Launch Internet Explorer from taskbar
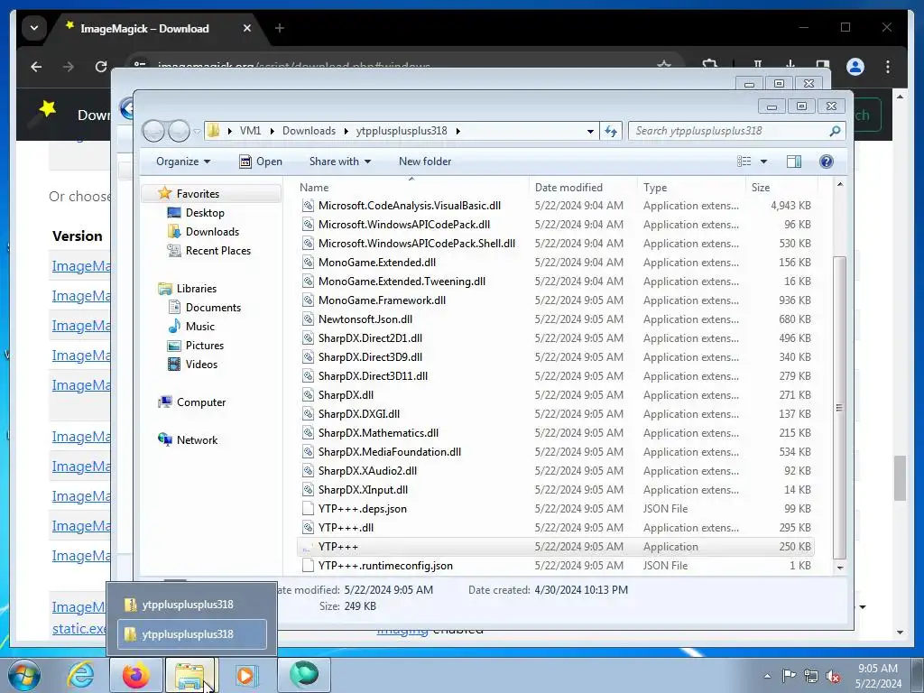924x693 pixels. [80, 675]
